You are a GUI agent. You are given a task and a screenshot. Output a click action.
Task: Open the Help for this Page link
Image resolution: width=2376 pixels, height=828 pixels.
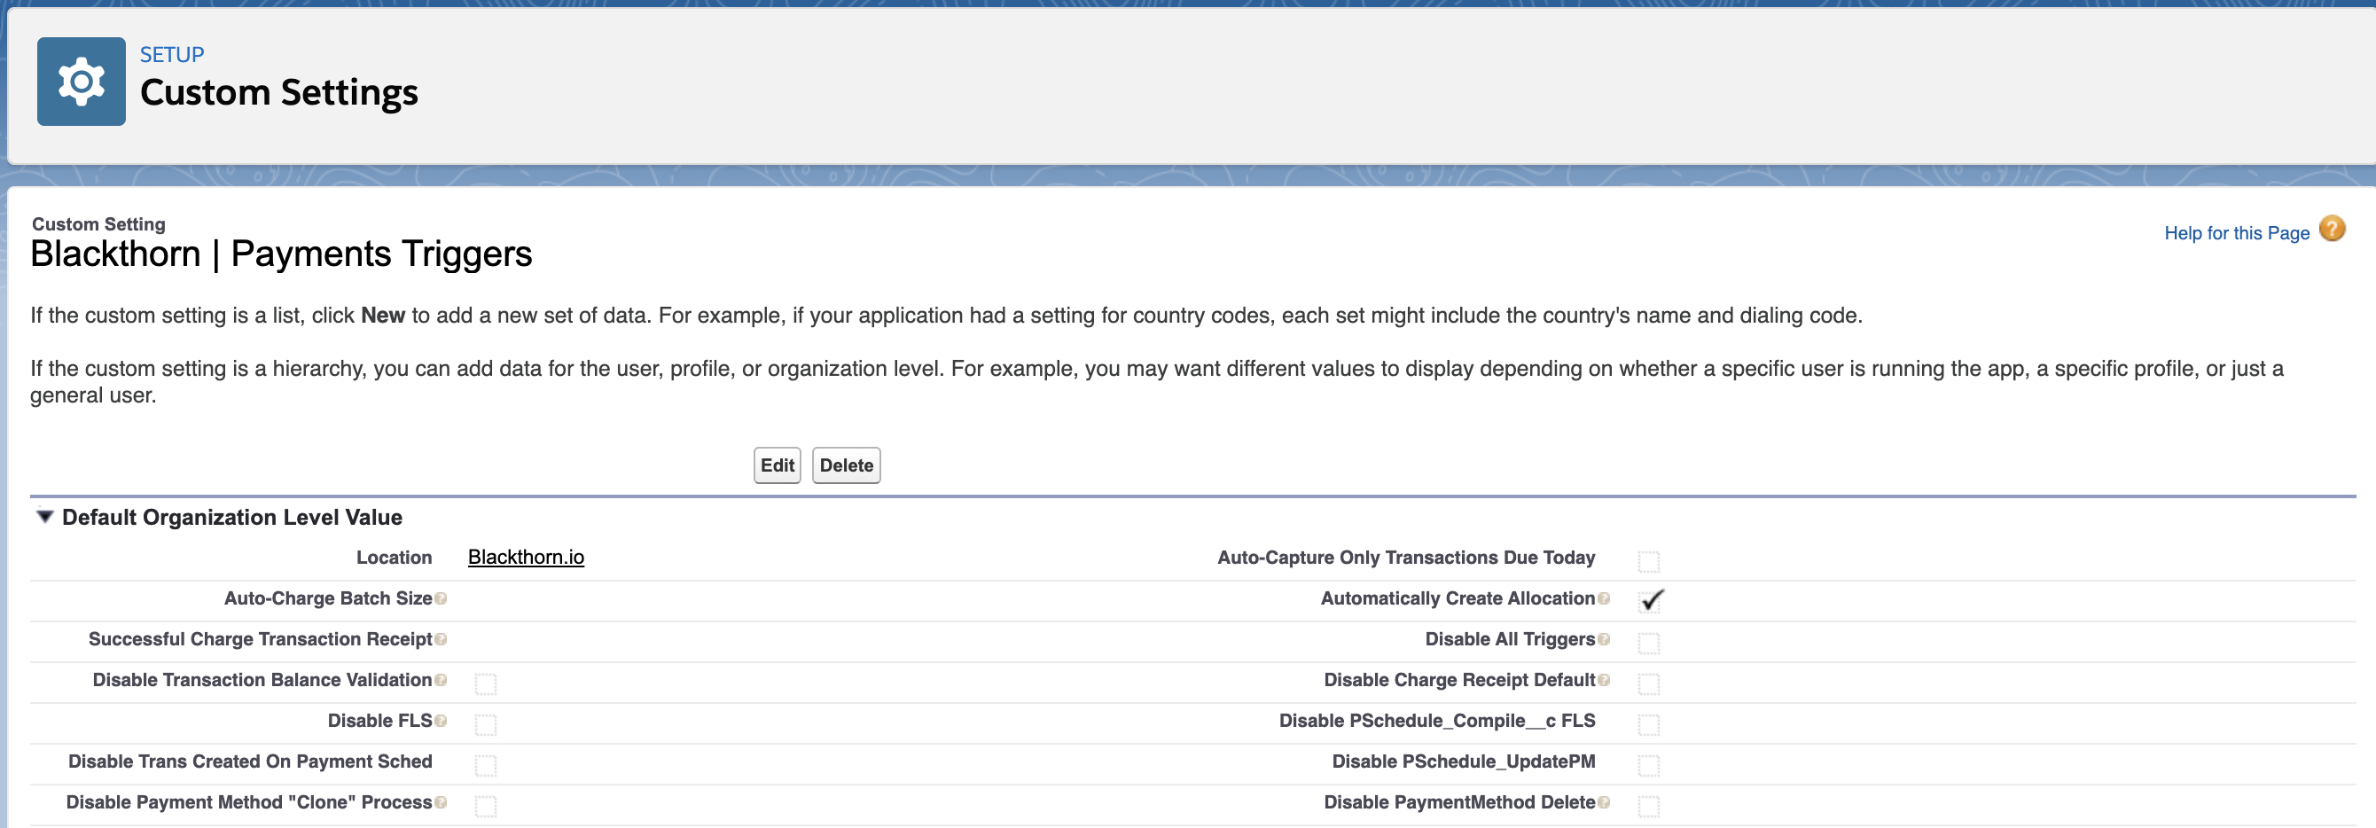[x=2236, y=233]
